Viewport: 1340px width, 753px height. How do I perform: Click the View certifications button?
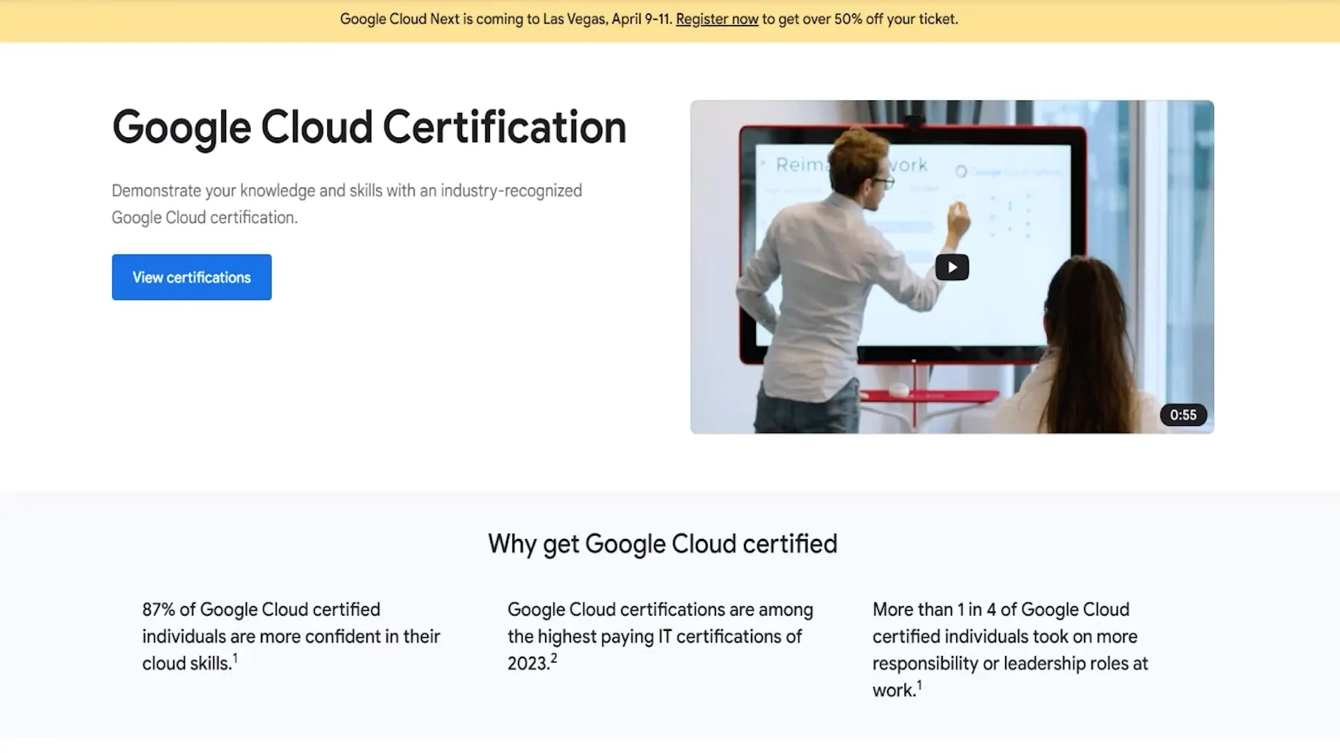coord(191,277)
